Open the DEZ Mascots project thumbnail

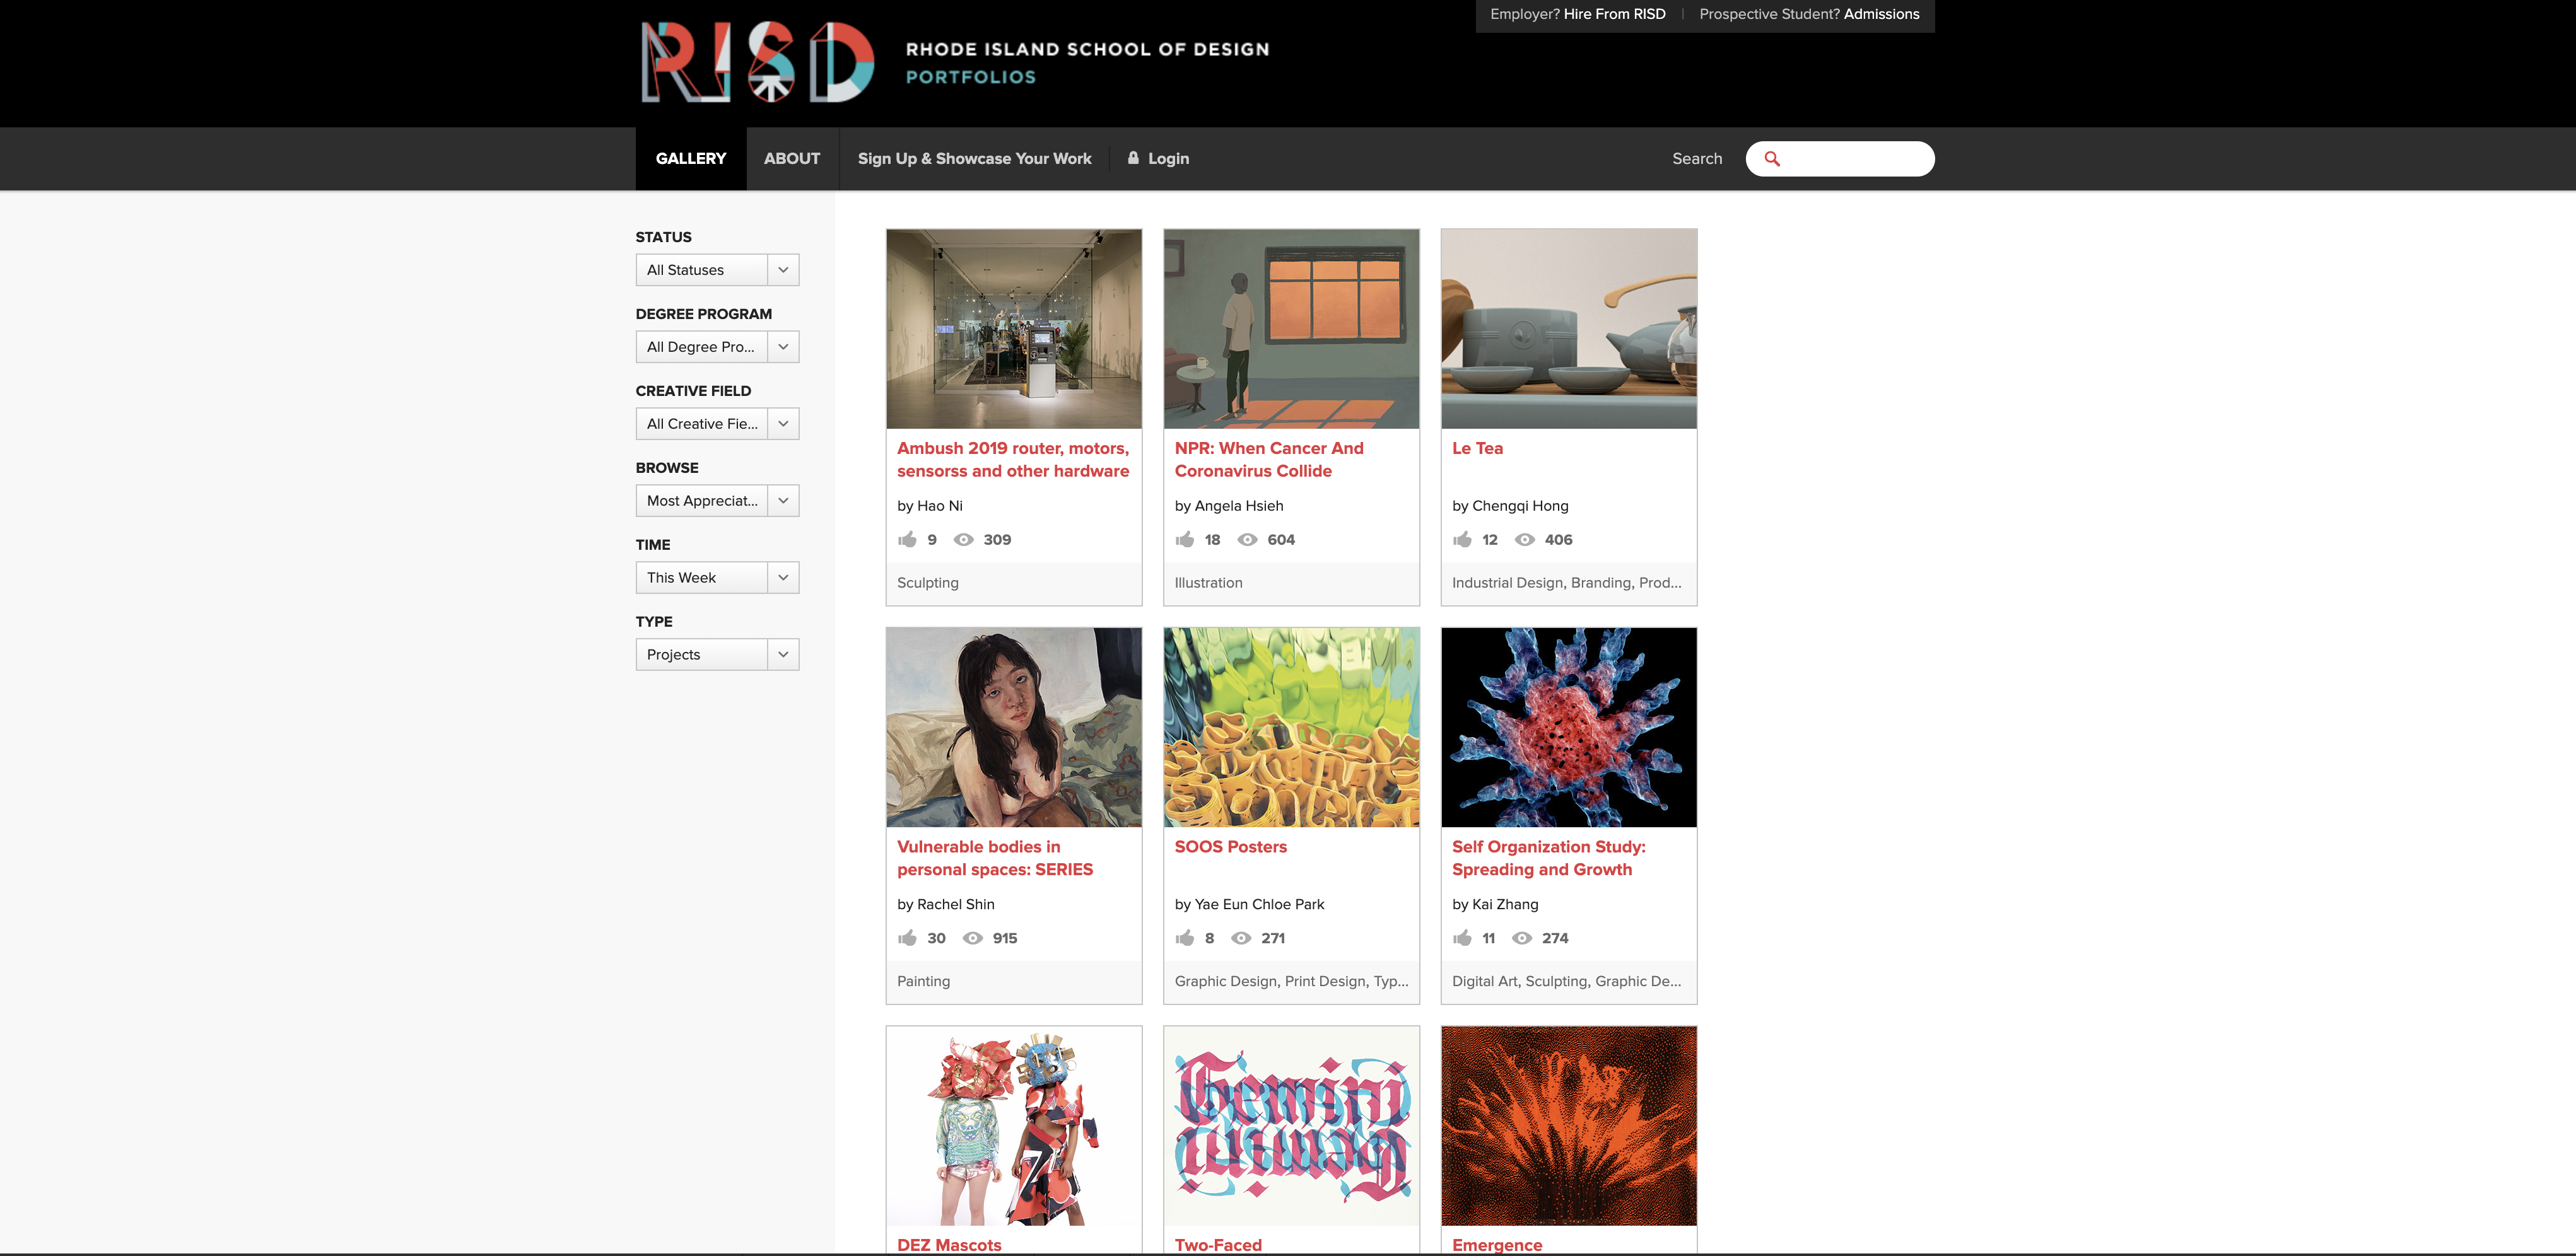1013,1126
